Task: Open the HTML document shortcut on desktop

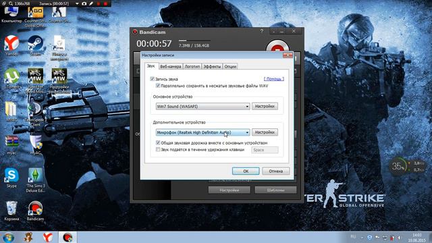Action: click(59, 47)
